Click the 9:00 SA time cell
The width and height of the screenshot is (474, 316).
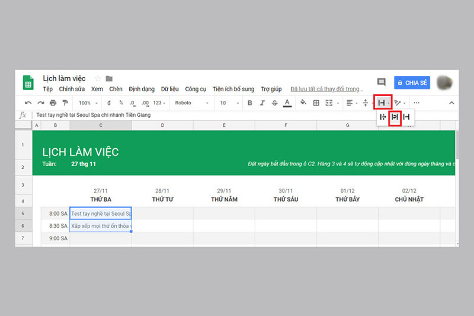tap(56, 238)
